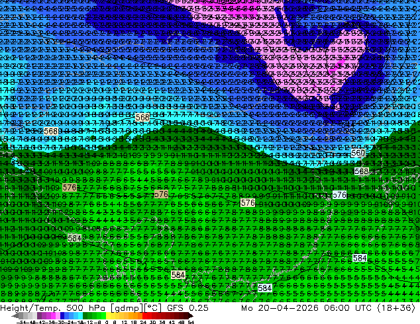Click the (18+36) forecast run label
Screen dimensions: 420x324
pyautogui.click(x=396, y=308)
